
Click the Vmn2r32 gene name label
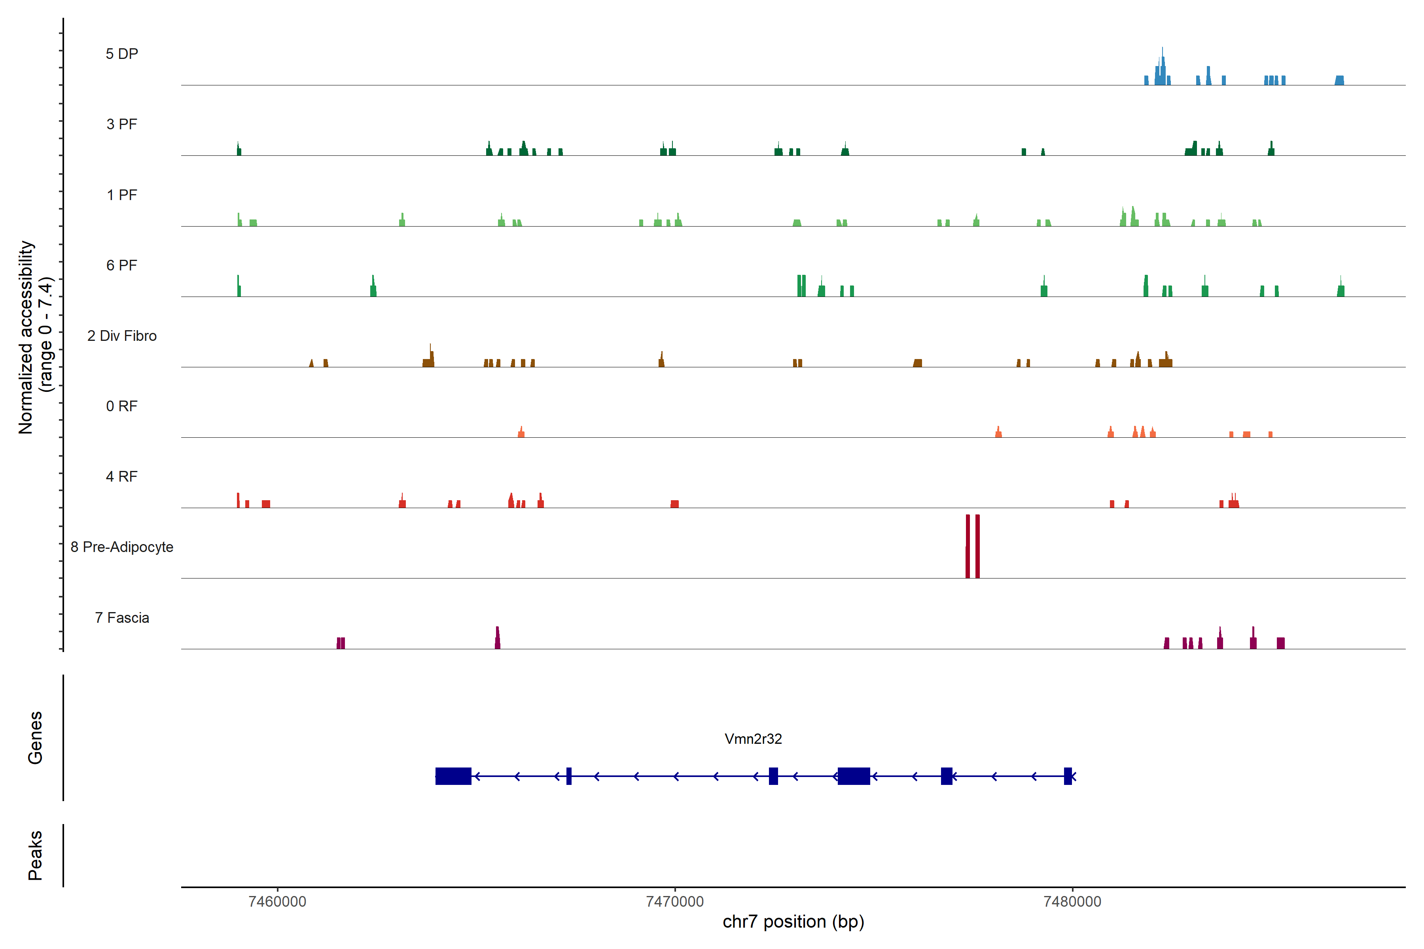tap(753, 738)
